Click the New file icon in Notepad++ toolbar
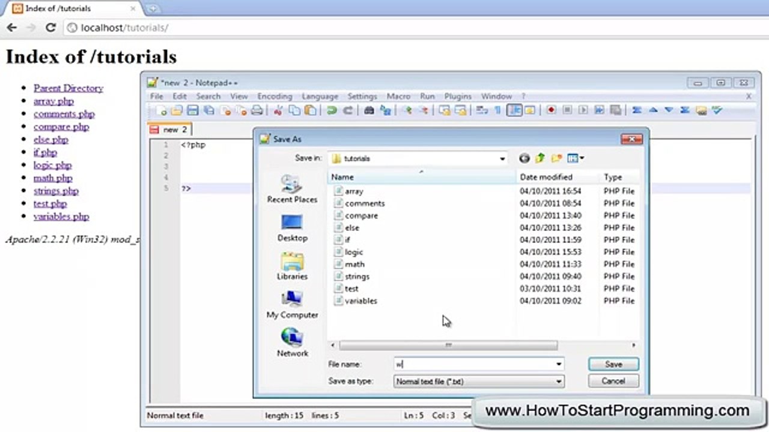The width and height of the screenshot is (769, 432). pyautogui.click(x=160, y=110)
